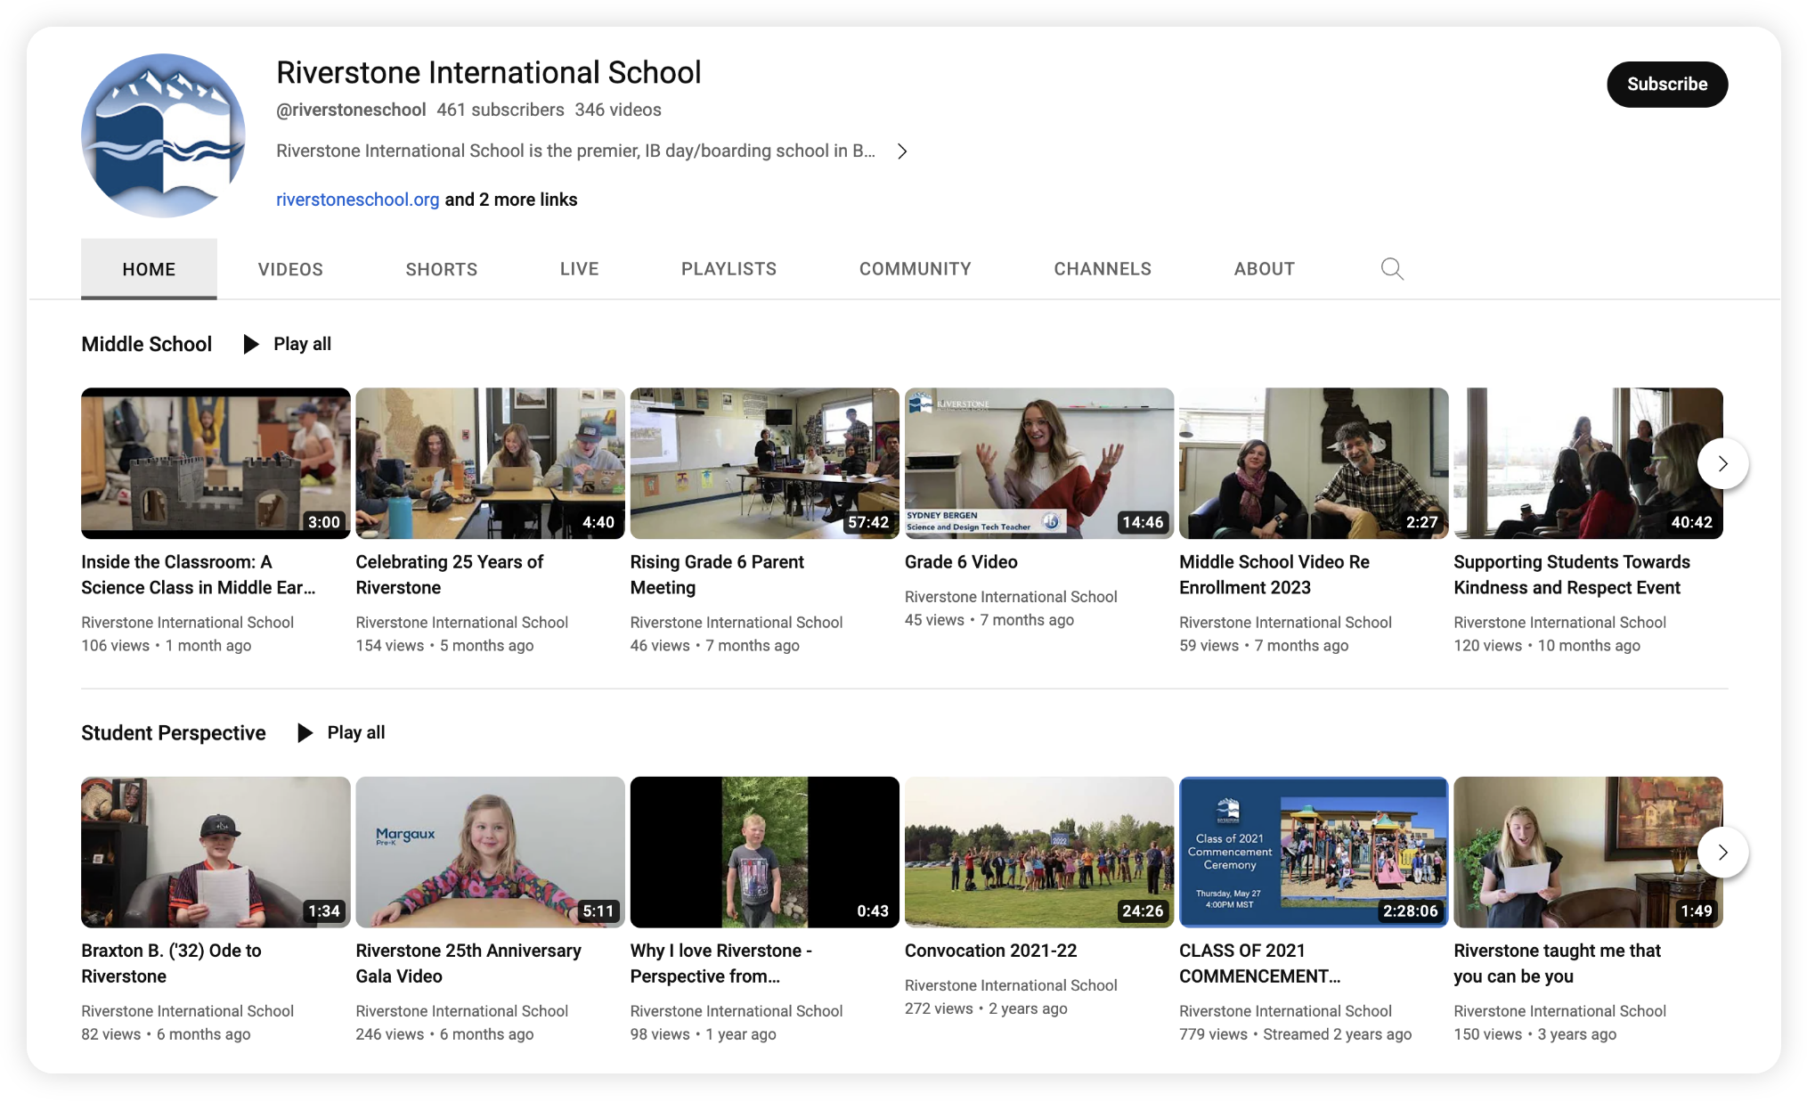Click the 'Grade 6 Video' title

pos(961,562)
